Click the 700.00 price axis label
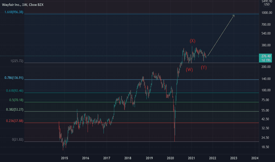Screen dimensions: 275x162 [x=266, y=24]
